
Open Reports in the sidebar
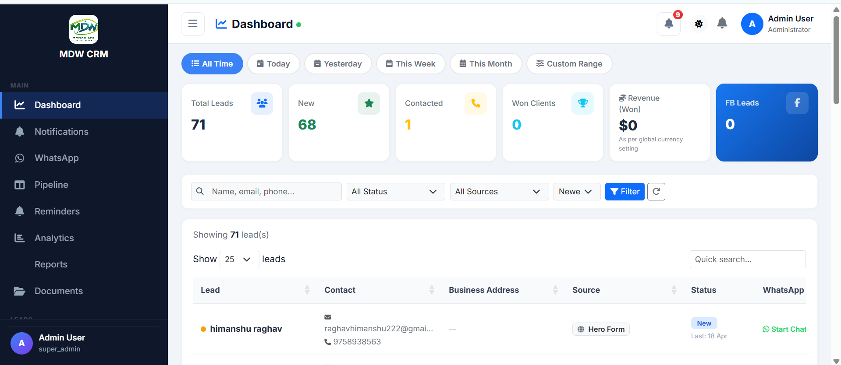(84, 264)
